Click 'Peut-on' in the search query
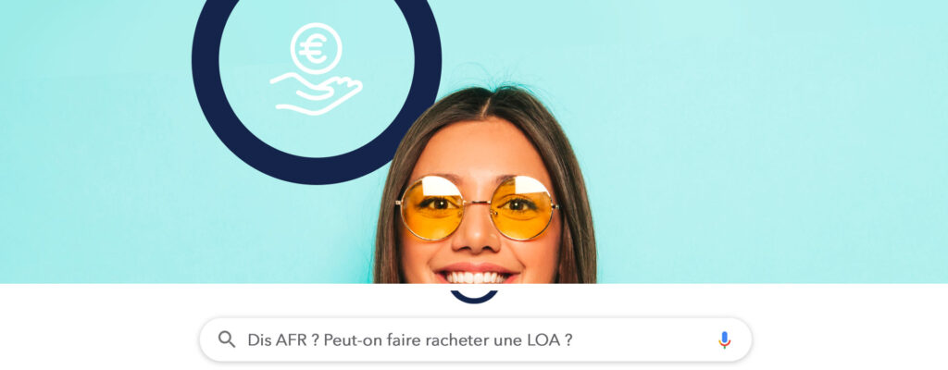 pos(345,340)
